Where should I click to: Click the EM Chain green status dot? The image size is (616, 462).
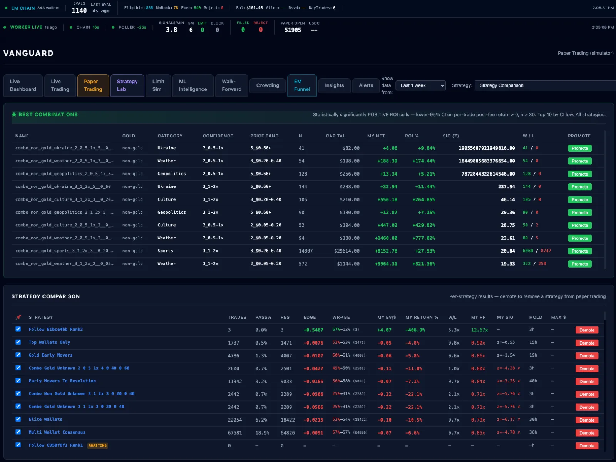[x=6, y=8]
